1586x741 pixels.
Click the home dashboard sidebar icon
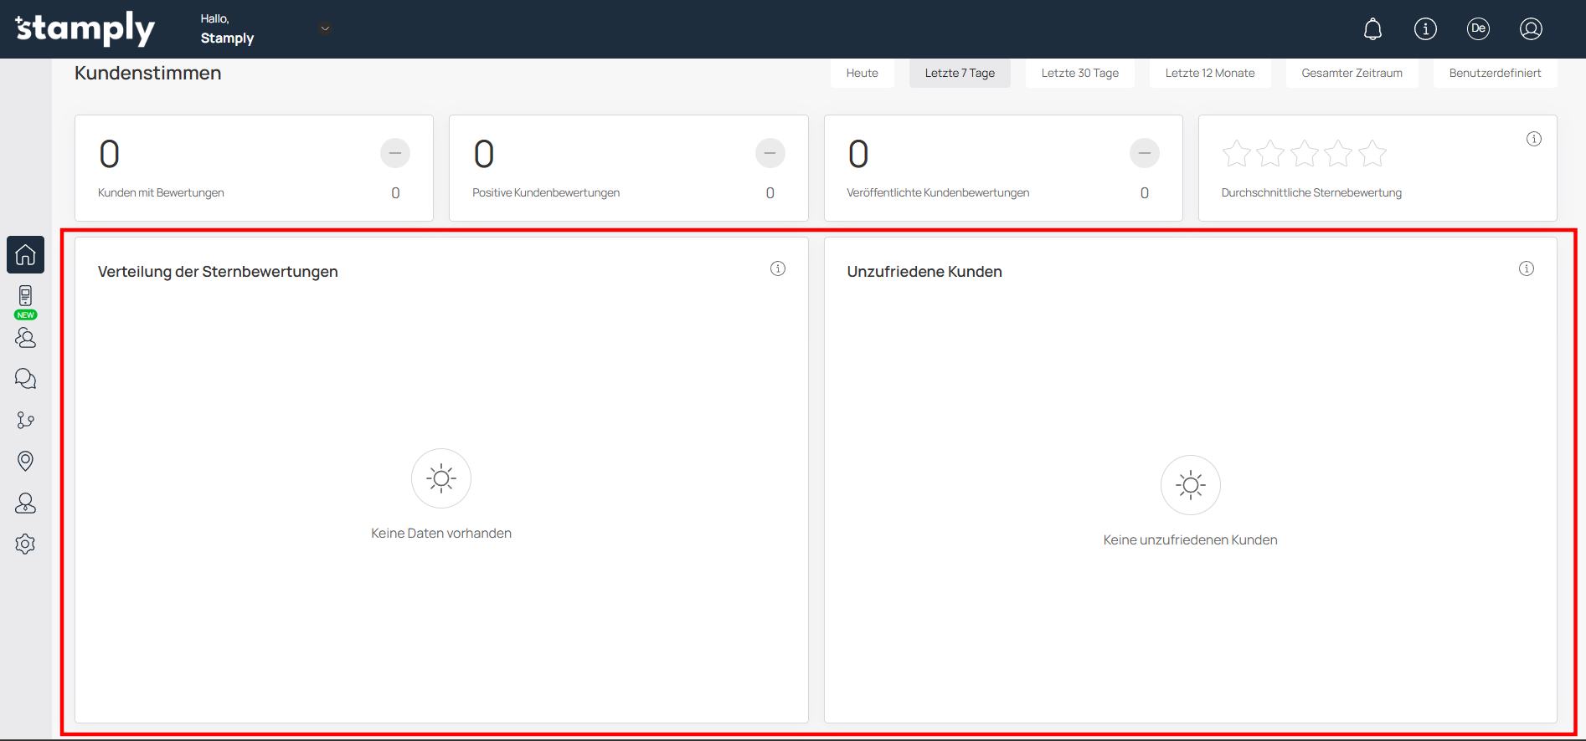click(25, 254)
